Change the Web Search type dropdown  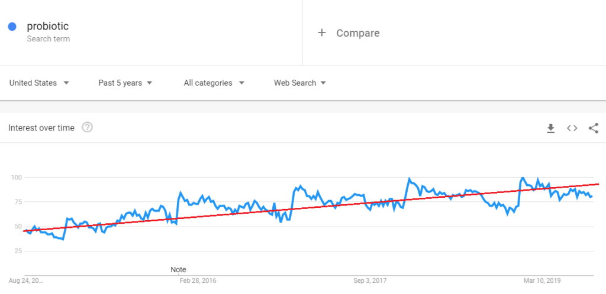(300, 83)
